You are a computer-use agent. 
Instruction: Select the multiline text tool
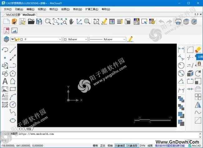click(5, 97)
